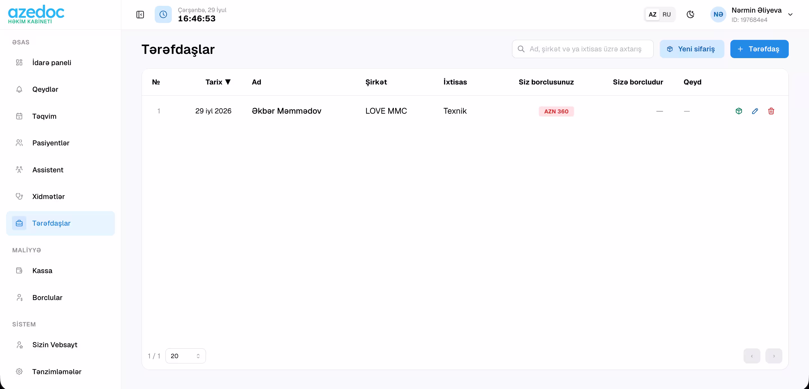The image size is (809, 389).
Task: Open the Təqvim calendar page
Action: click(61, 116)
